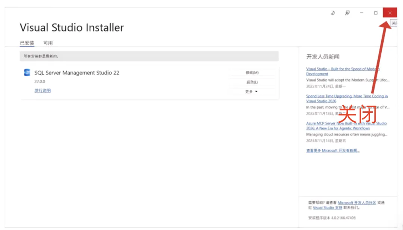Visit the Microsoft 开发人员社区 link
Screen dimensions: 403x230
pyautogui.click(x=357, y=202)
